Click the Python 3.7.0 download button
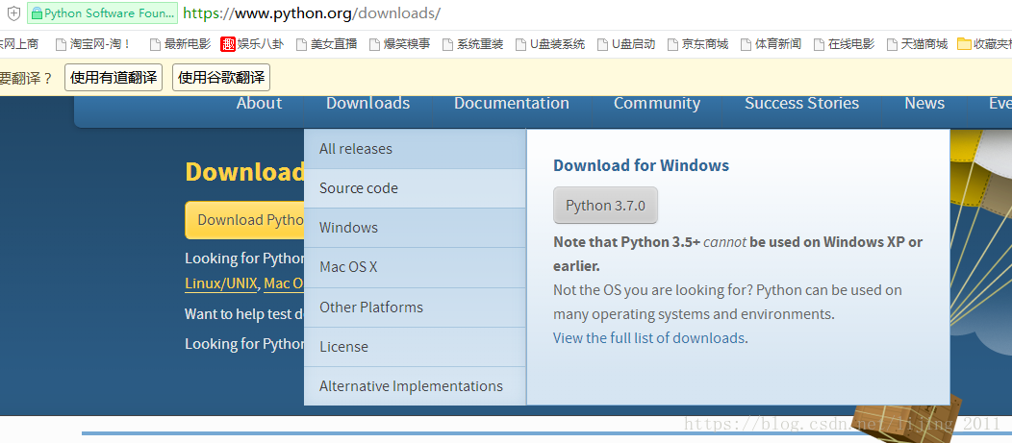Viewport: 1012px width, 443px height. [x=605, y=206]
